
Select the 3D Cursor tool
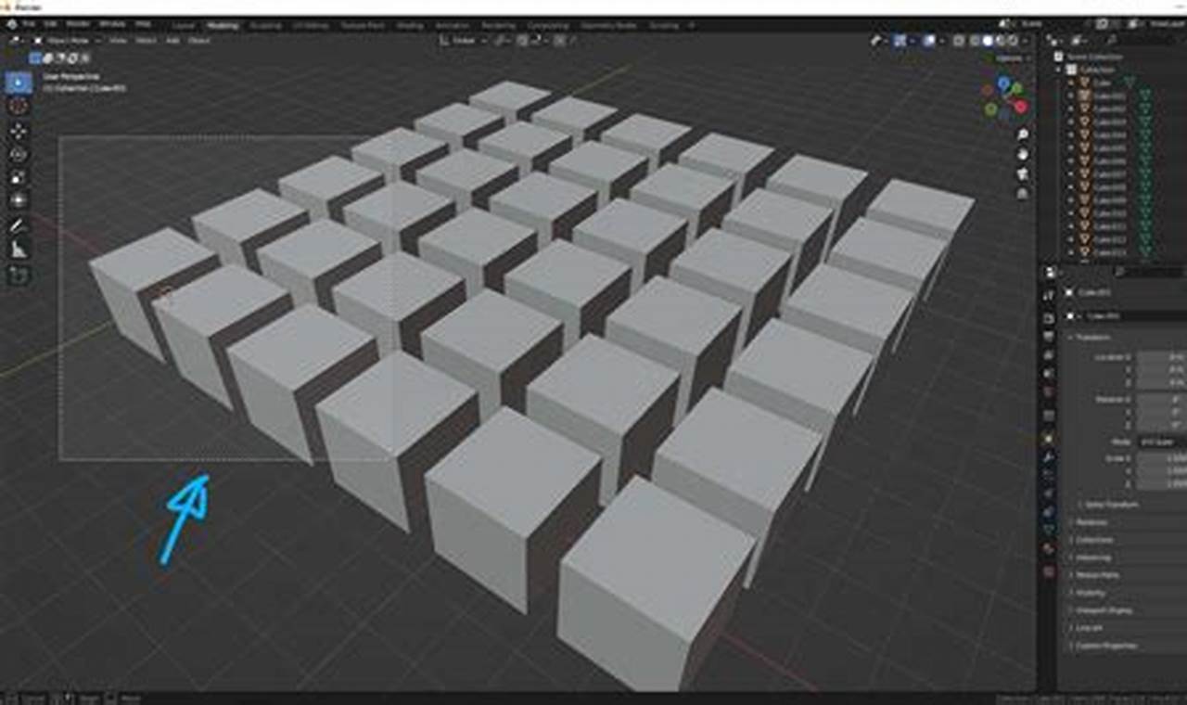coord(19,107)
